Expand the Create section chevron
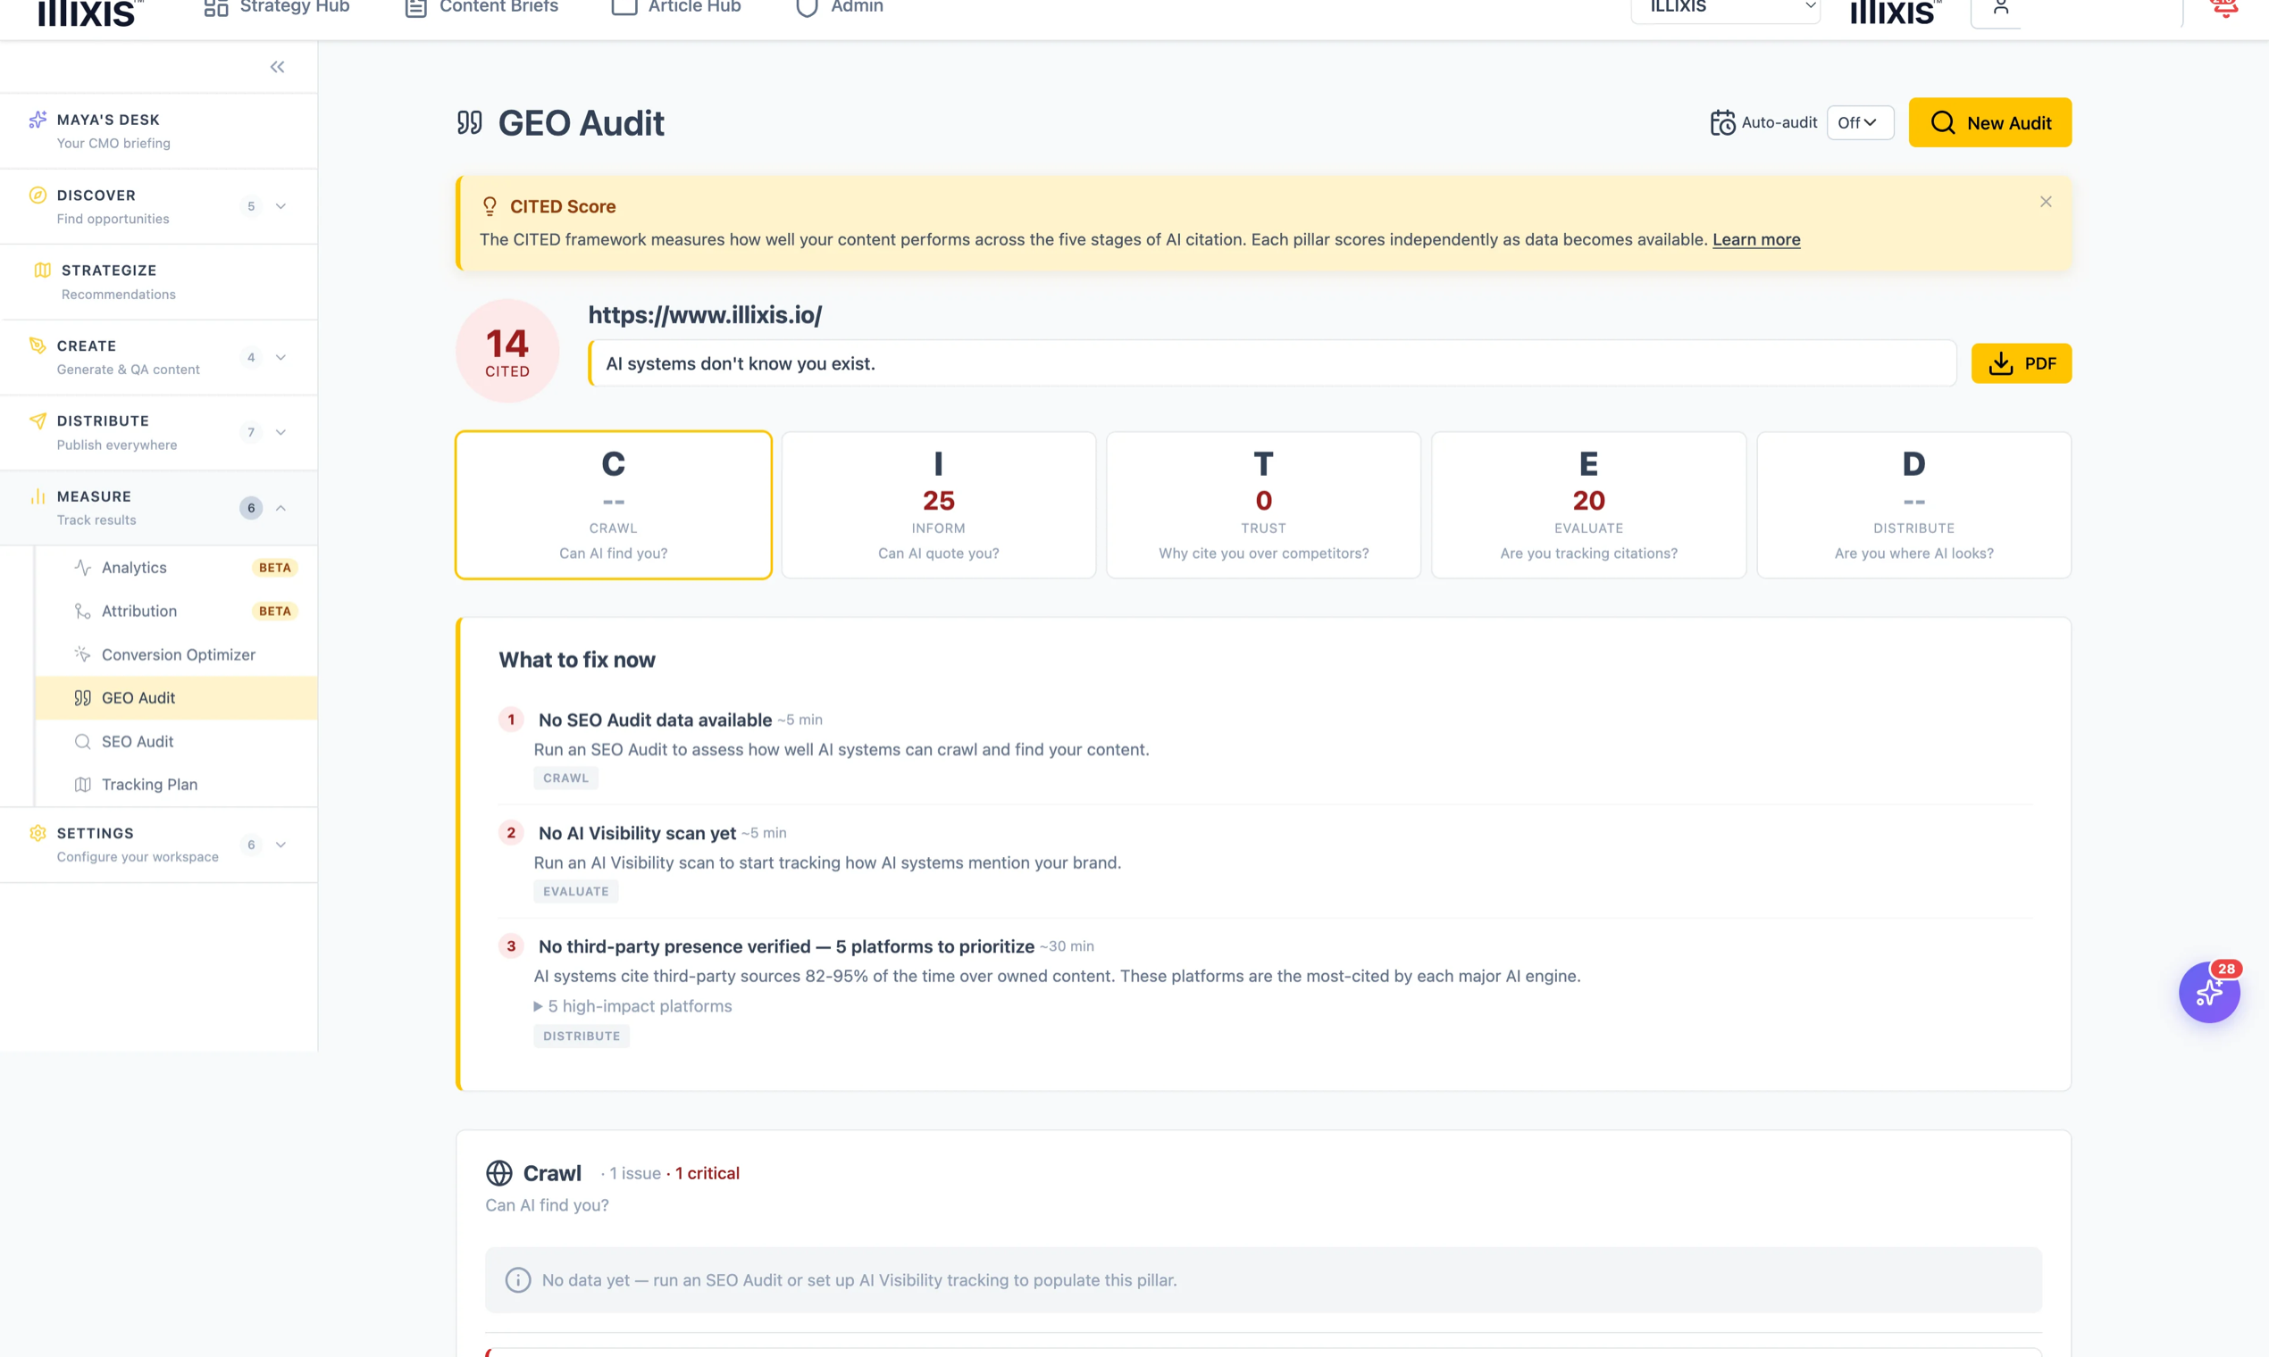Image resolution: width=2269 pixels, height=1357 pixels. (x=280, y=357)
